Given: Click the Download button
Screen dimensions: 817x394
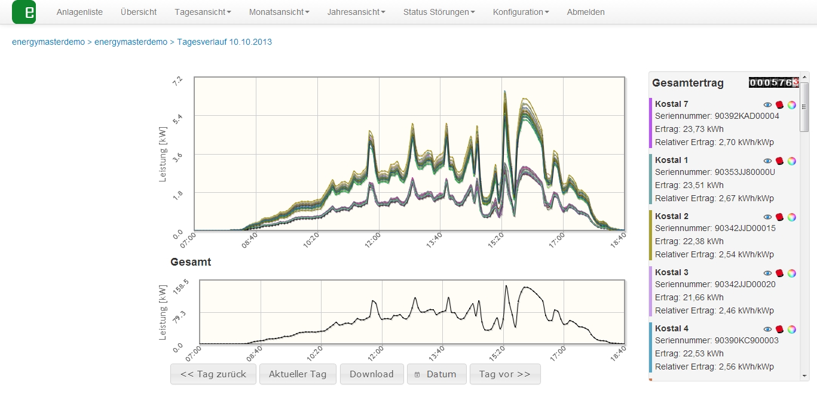Looking at the screenshot, I should [x=372, y=374].
